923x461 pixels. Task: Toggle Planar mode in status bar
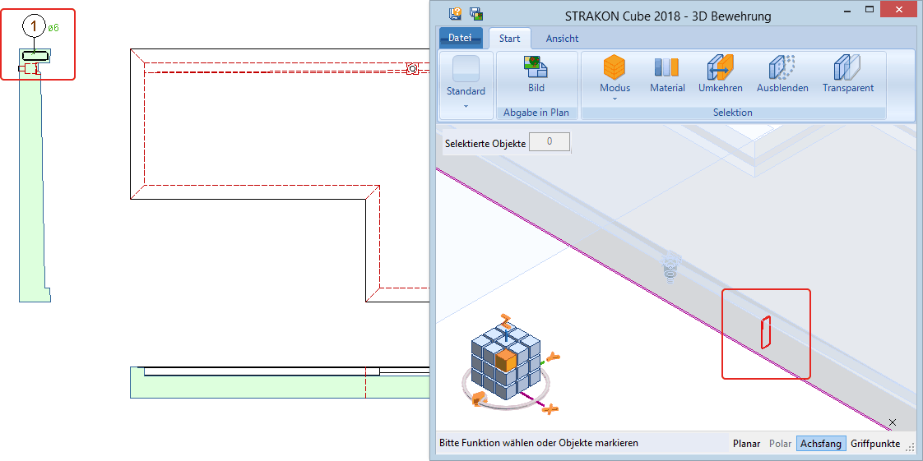746,444
